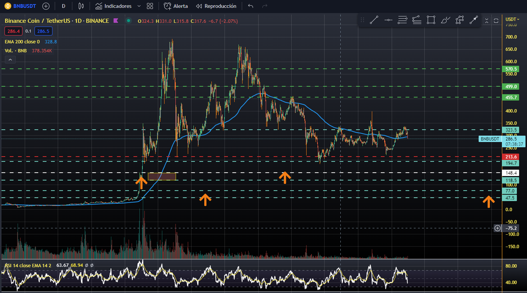Click the plus icon at the -75.2 crosshair
This screenshot has height=293, width=527.
[x=497, y=228]
